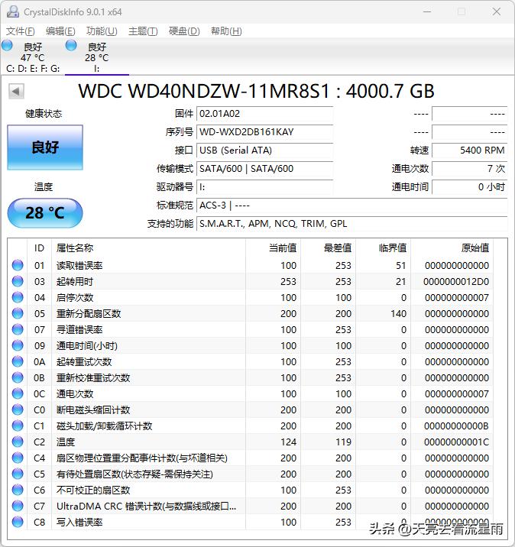Close the CrystalDiskInfo window

(497, 12)
